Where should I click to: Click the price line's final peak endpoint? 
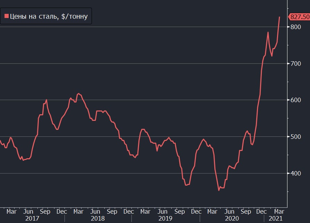point(279,17)
